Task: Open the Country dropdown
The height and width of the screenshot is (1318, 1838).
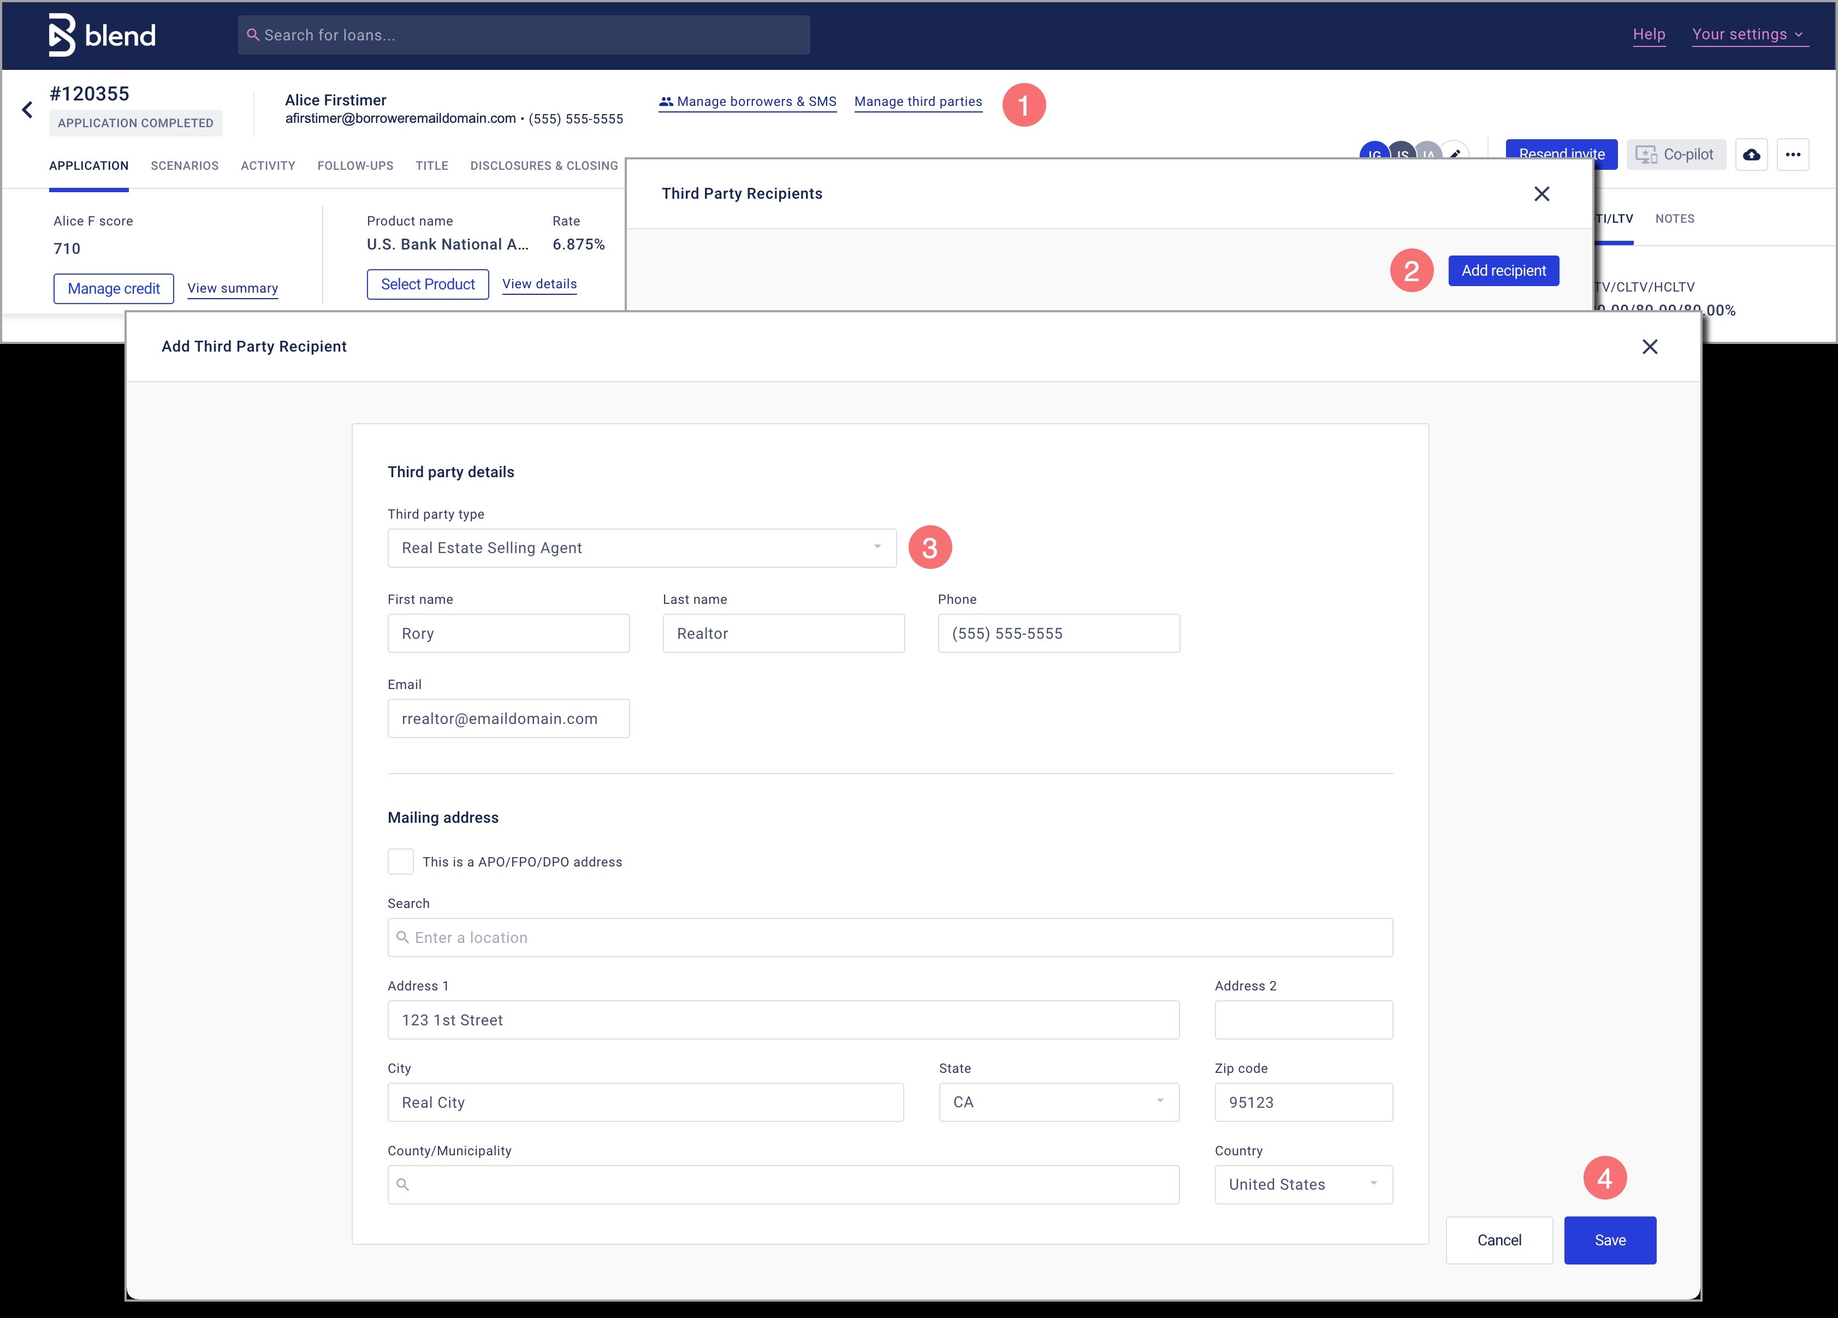Action: pyautogui.click(x=1302, y=1184)
